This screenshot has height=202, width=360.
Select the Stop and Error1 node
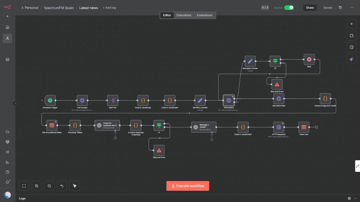click(277, 85)
